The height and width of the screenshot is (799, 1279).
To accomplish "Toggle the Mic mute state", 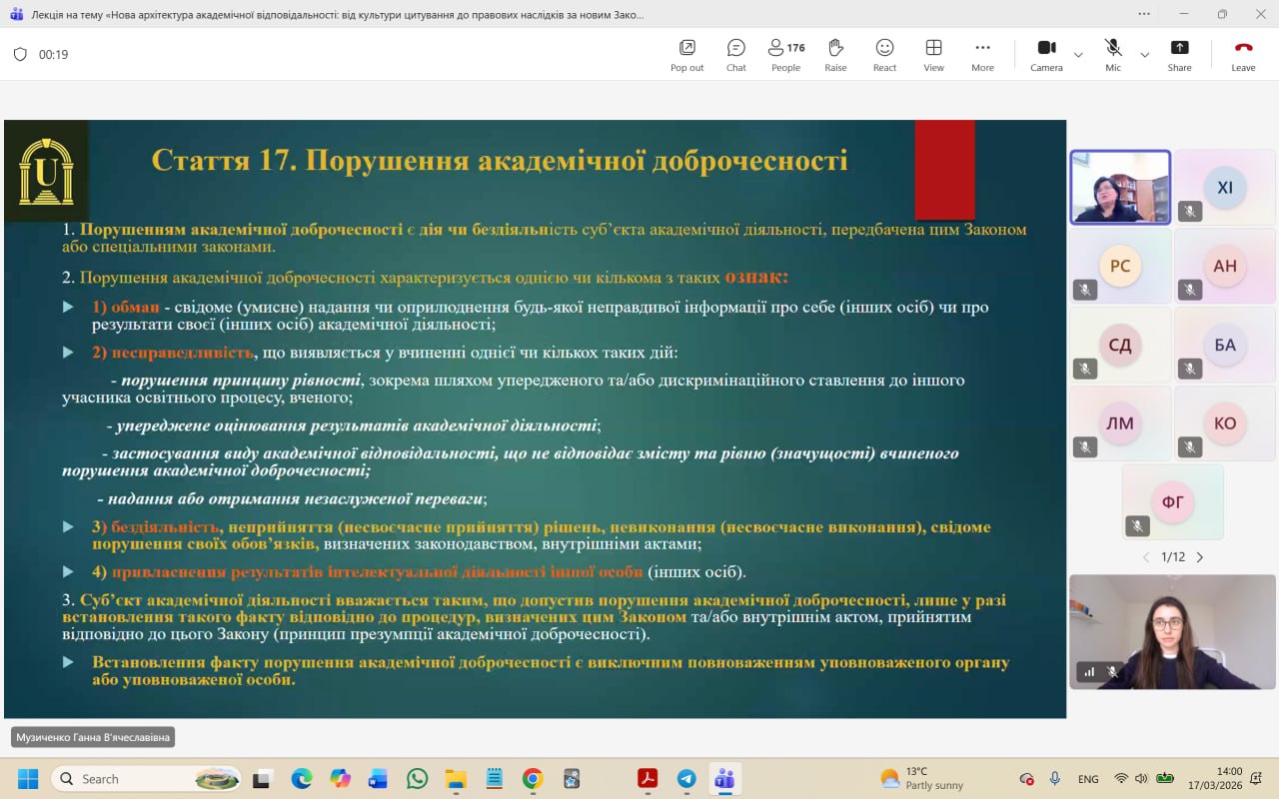I will 1113,54.
